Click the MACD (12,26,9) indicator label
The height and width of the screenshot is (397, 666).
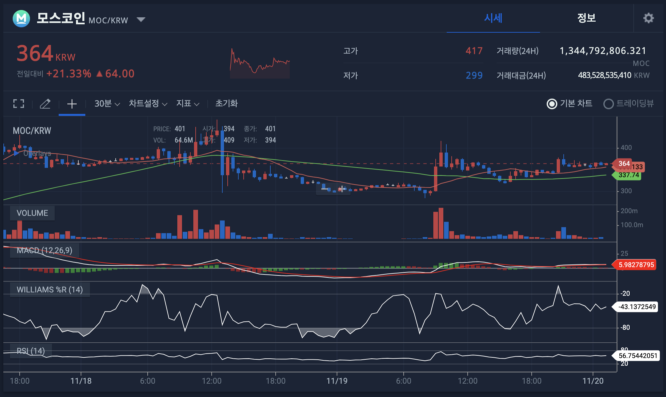click(x=44, y=250)
